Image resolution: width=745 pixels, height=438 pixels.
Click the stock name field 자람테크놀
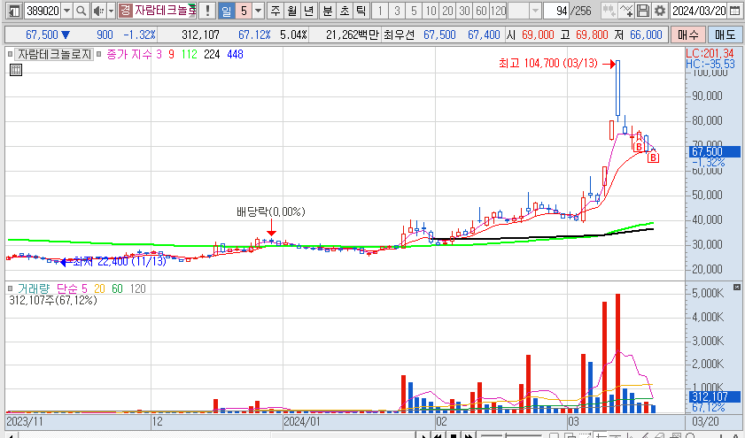point(165,11)
